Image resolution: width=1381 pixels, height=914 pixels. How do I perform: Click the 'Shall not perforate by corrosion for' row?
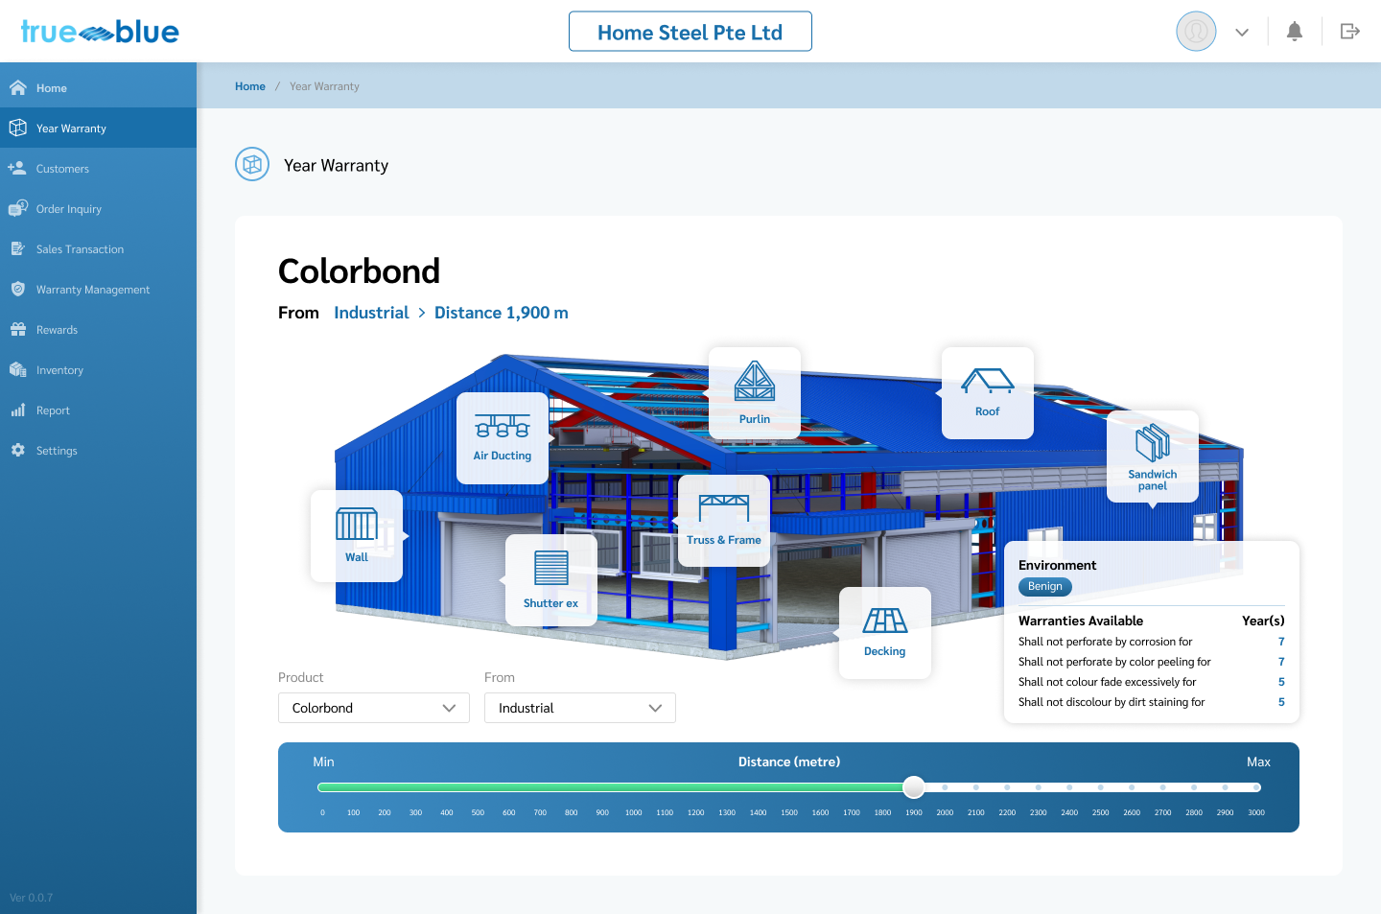[1152, 642]
